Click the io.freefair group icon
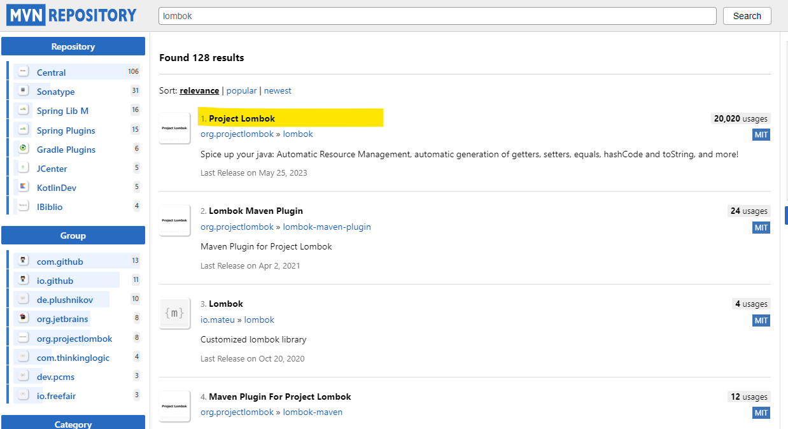 23,395
